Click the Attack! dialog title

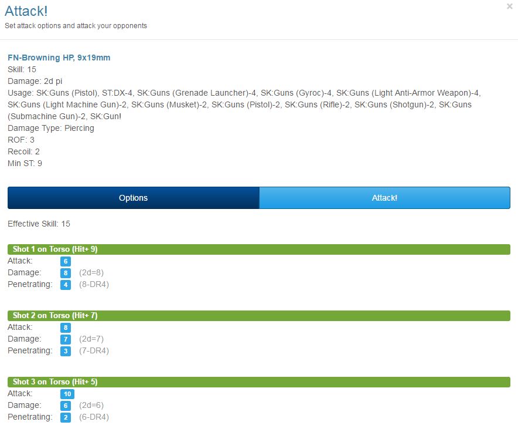pyautogui.click(x=26, y=11)
